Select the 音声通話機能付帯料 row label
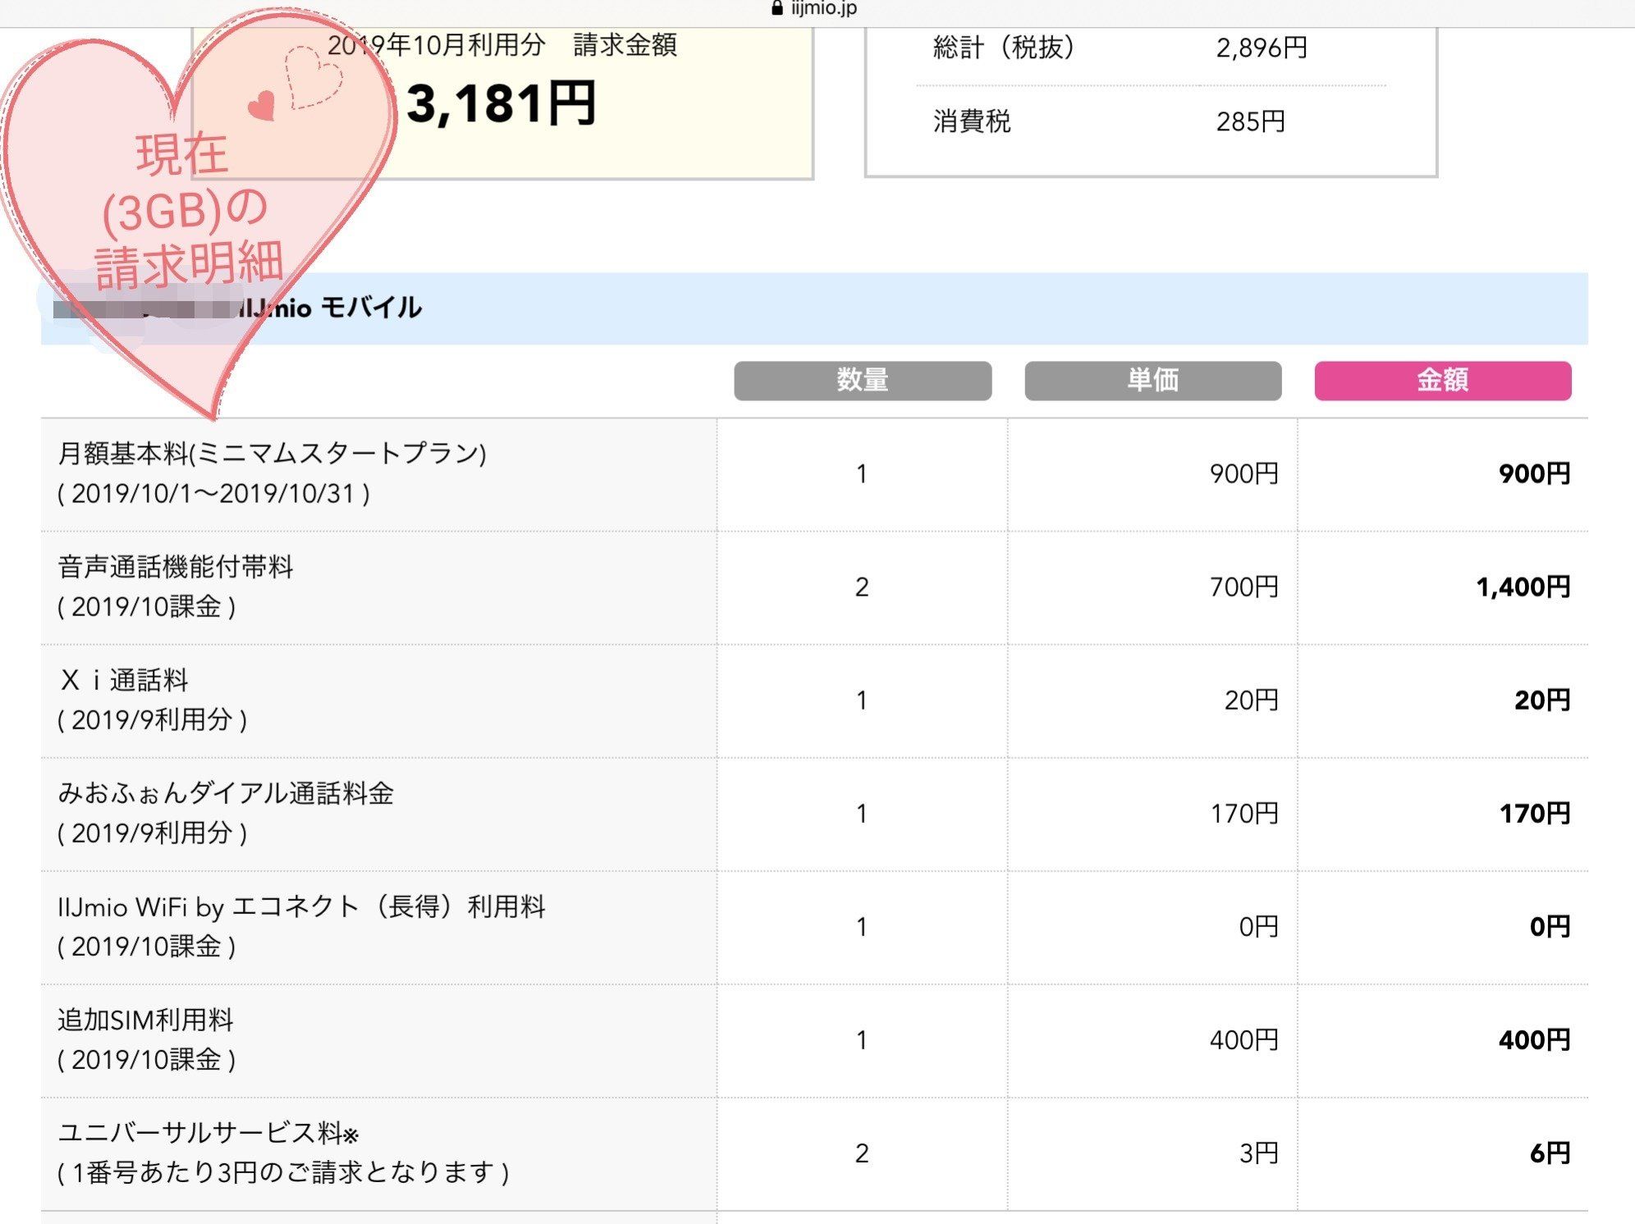The width and height of the screenshot is (1635, 1224). [x=176, y=566]
